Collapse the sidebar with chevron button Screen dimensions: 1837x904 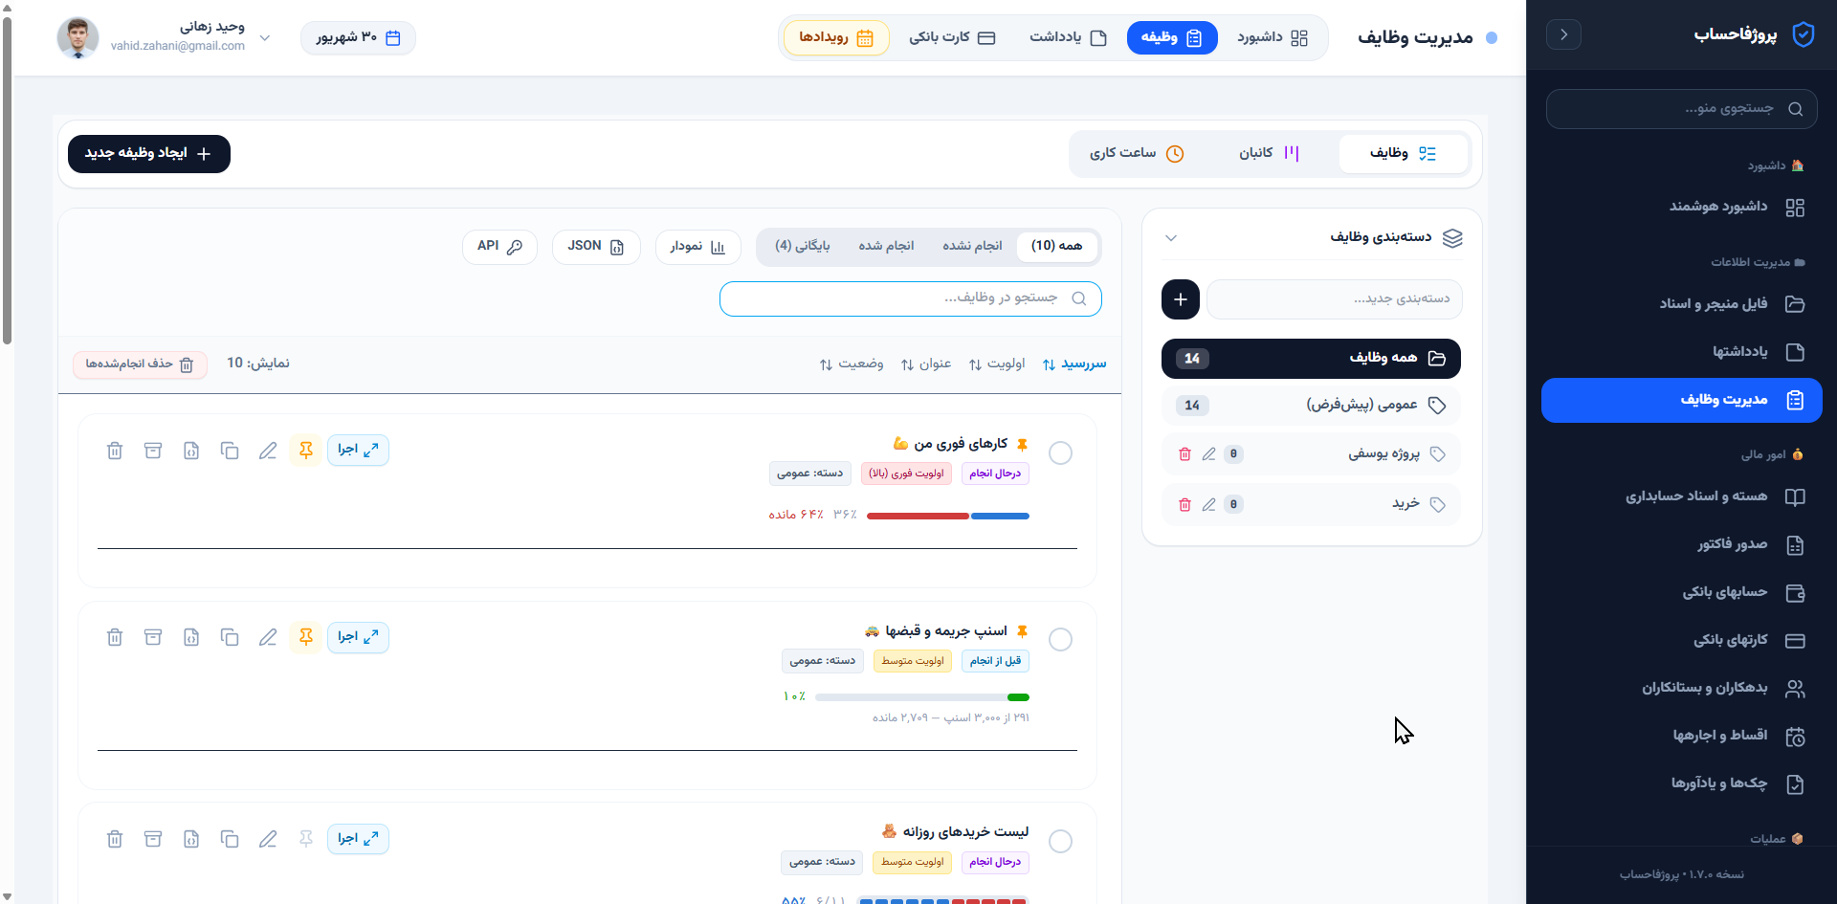coord(1563,34)
